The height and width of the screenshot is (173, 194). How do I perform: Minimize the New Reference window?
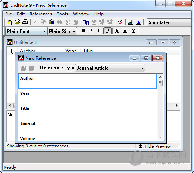click(x=134, y=58)
